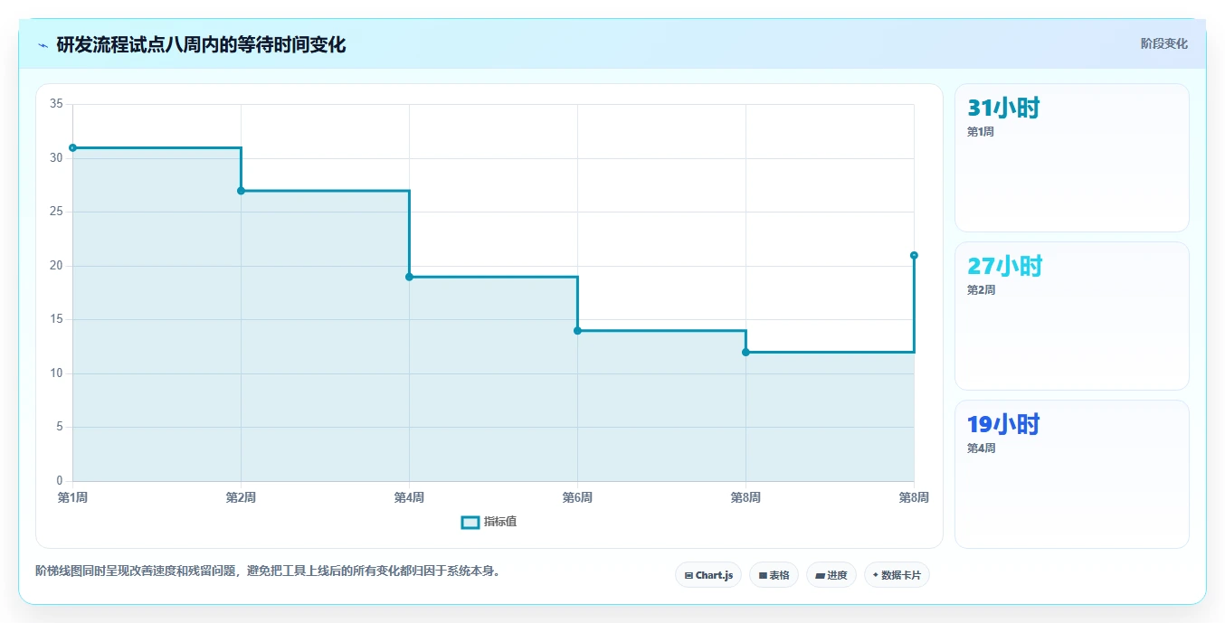Click the y-axis label 35
Viewport: 1225px width, 623px height.
(56, 104)
